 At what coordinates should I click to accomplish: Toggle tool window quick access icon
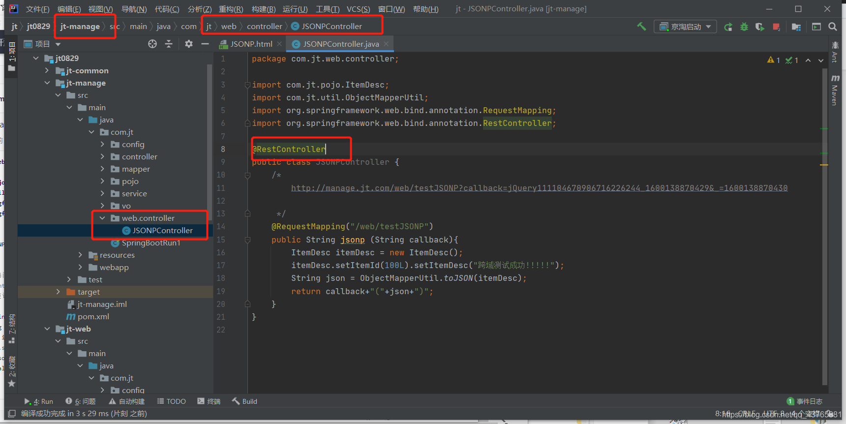(x=12, y=413)
